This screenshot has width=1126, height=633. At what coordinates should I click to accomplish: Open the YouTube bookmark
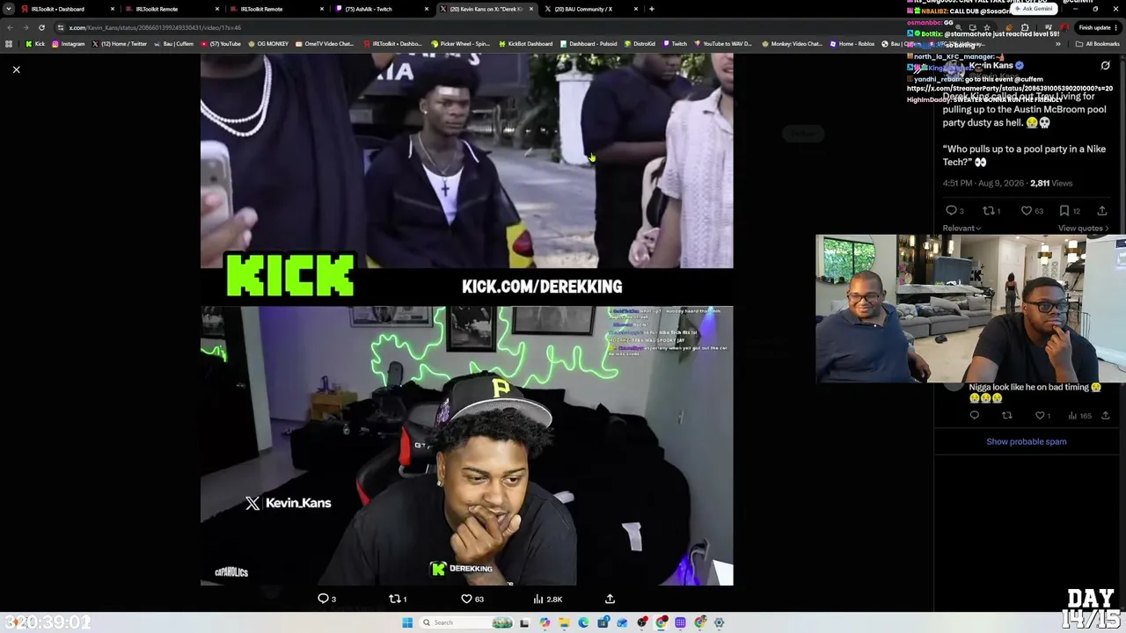pos(220,44)
